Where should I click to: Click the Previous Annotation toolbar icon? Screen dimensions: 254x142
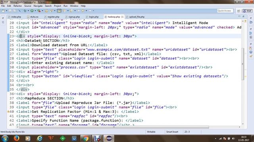71,11
